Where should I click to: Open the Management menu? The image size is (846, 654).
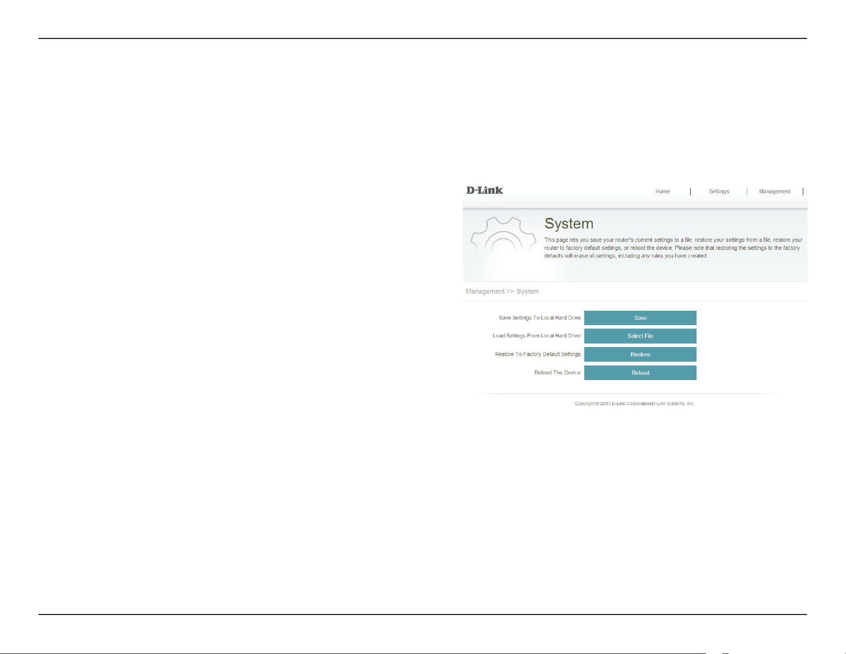[774, 191]
